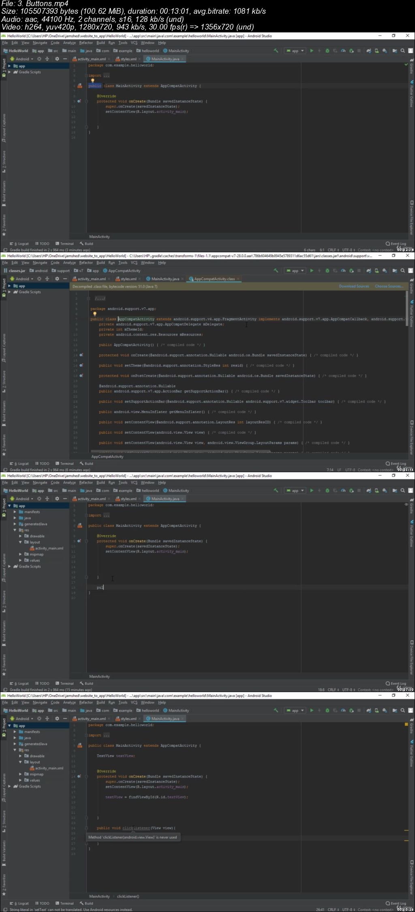Open the app run configuration dropdown in the 'public'-highlighted frame
This screenshot has height=912, width=415.
(x=295, y=51)
